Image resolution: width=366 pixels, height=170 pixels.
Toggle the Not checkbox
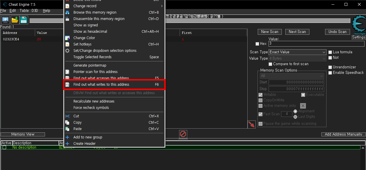pos(330,58)
